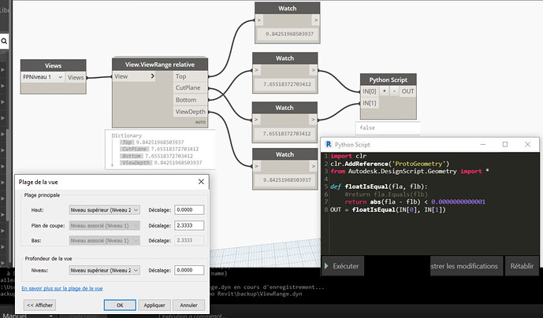Viewport: 543px width, 318px height.
Task: Click the IN[0] port on Python Script node
Action: pyautogui.click(x=370, y=91)
